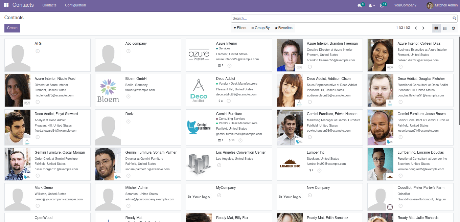Screen dimensions: 460x222
Task: Switch to list view
Action: coord(445,28)
